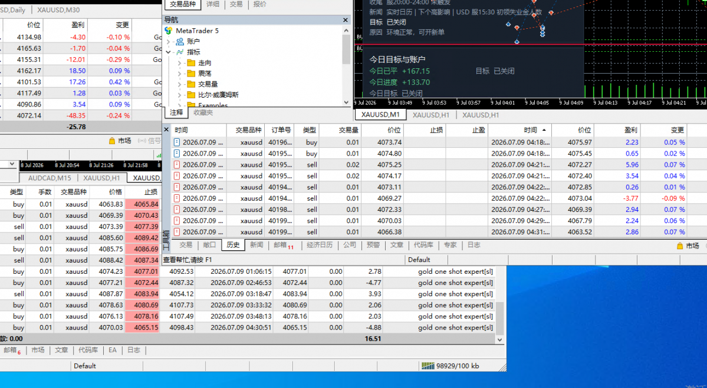Switch to XAUUSD,M30 tab in left window
Screen dimensions: 707x388
click(x=58, y=10)
